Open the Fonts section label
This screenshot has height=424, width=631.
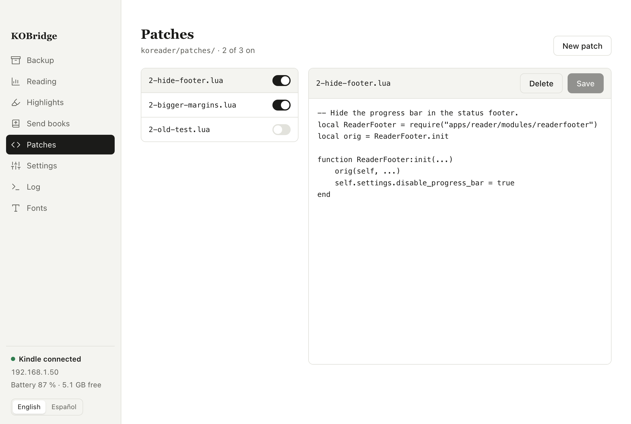tap(37, 208)
